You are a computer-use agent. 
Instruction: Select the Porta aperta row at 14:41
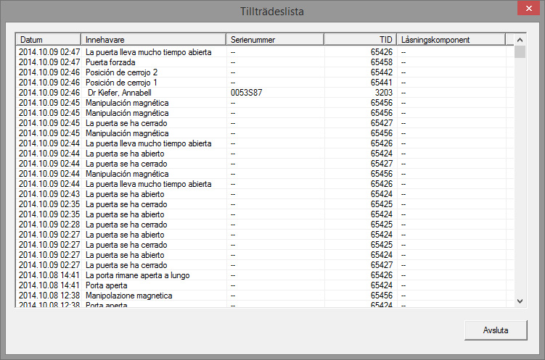pyautogui.click(x=107, y=285)
